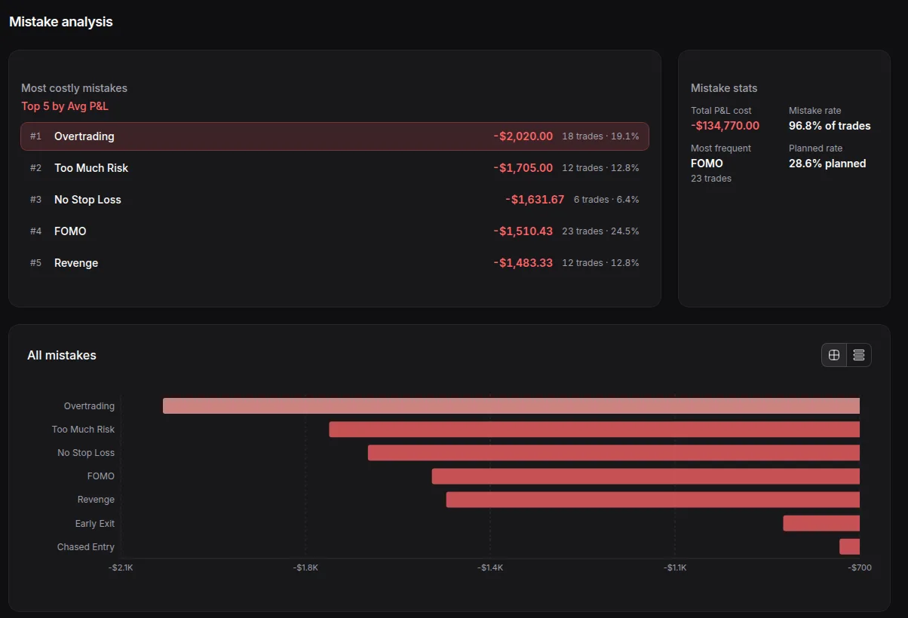Click the 28.6% planned rate value

[x=827, y=164]
